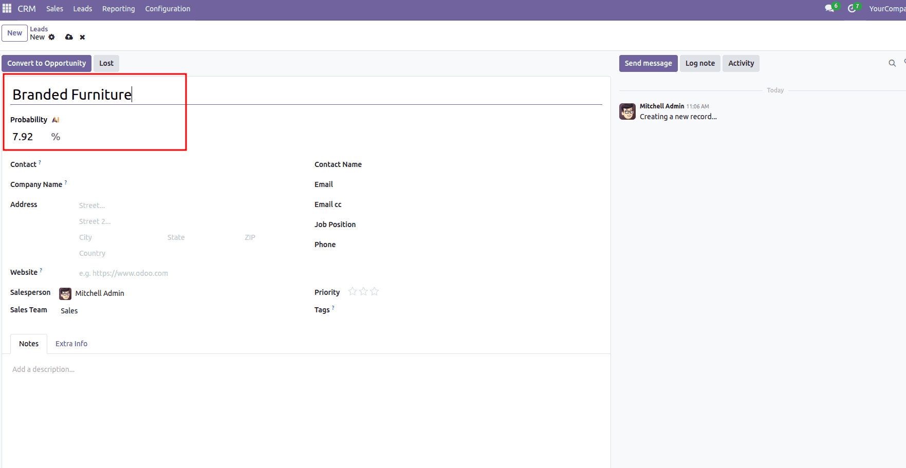
Task: Open the search icon in the chatter
Action: (892, 63)
